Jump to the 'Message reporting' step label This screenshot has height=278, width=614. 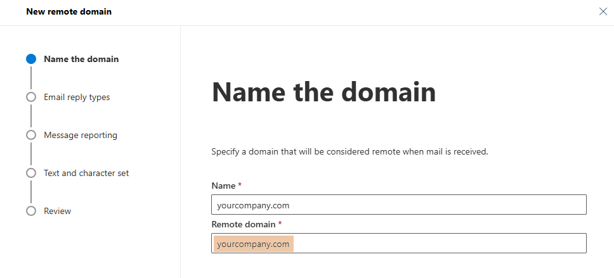click(81, 135)
